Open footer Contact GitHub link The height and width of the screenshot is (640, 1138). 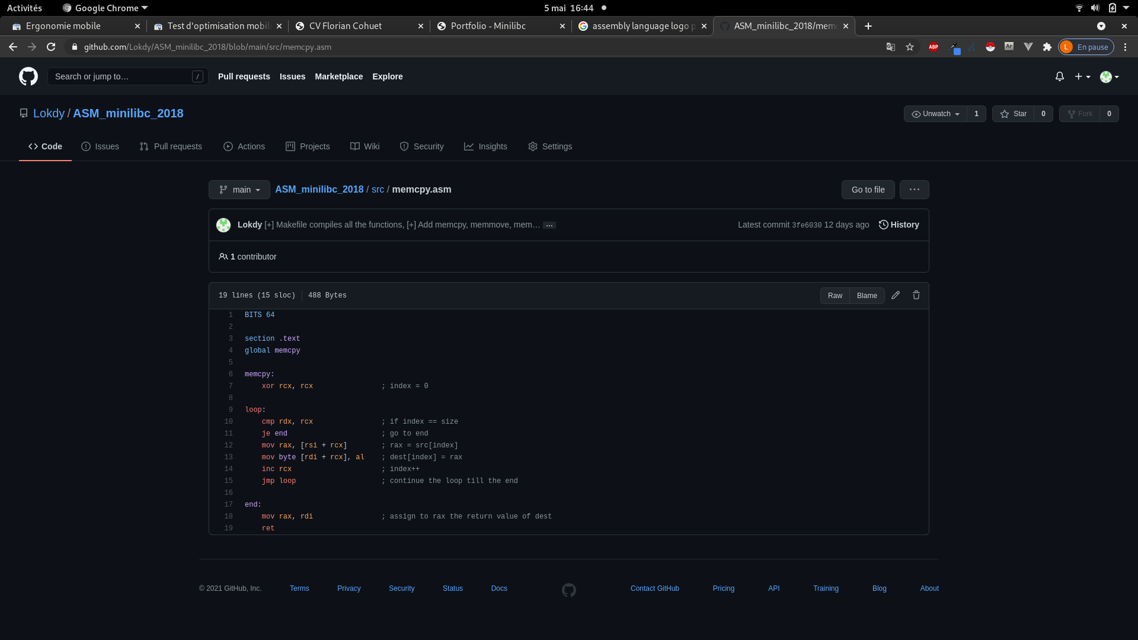coord(654,588)
